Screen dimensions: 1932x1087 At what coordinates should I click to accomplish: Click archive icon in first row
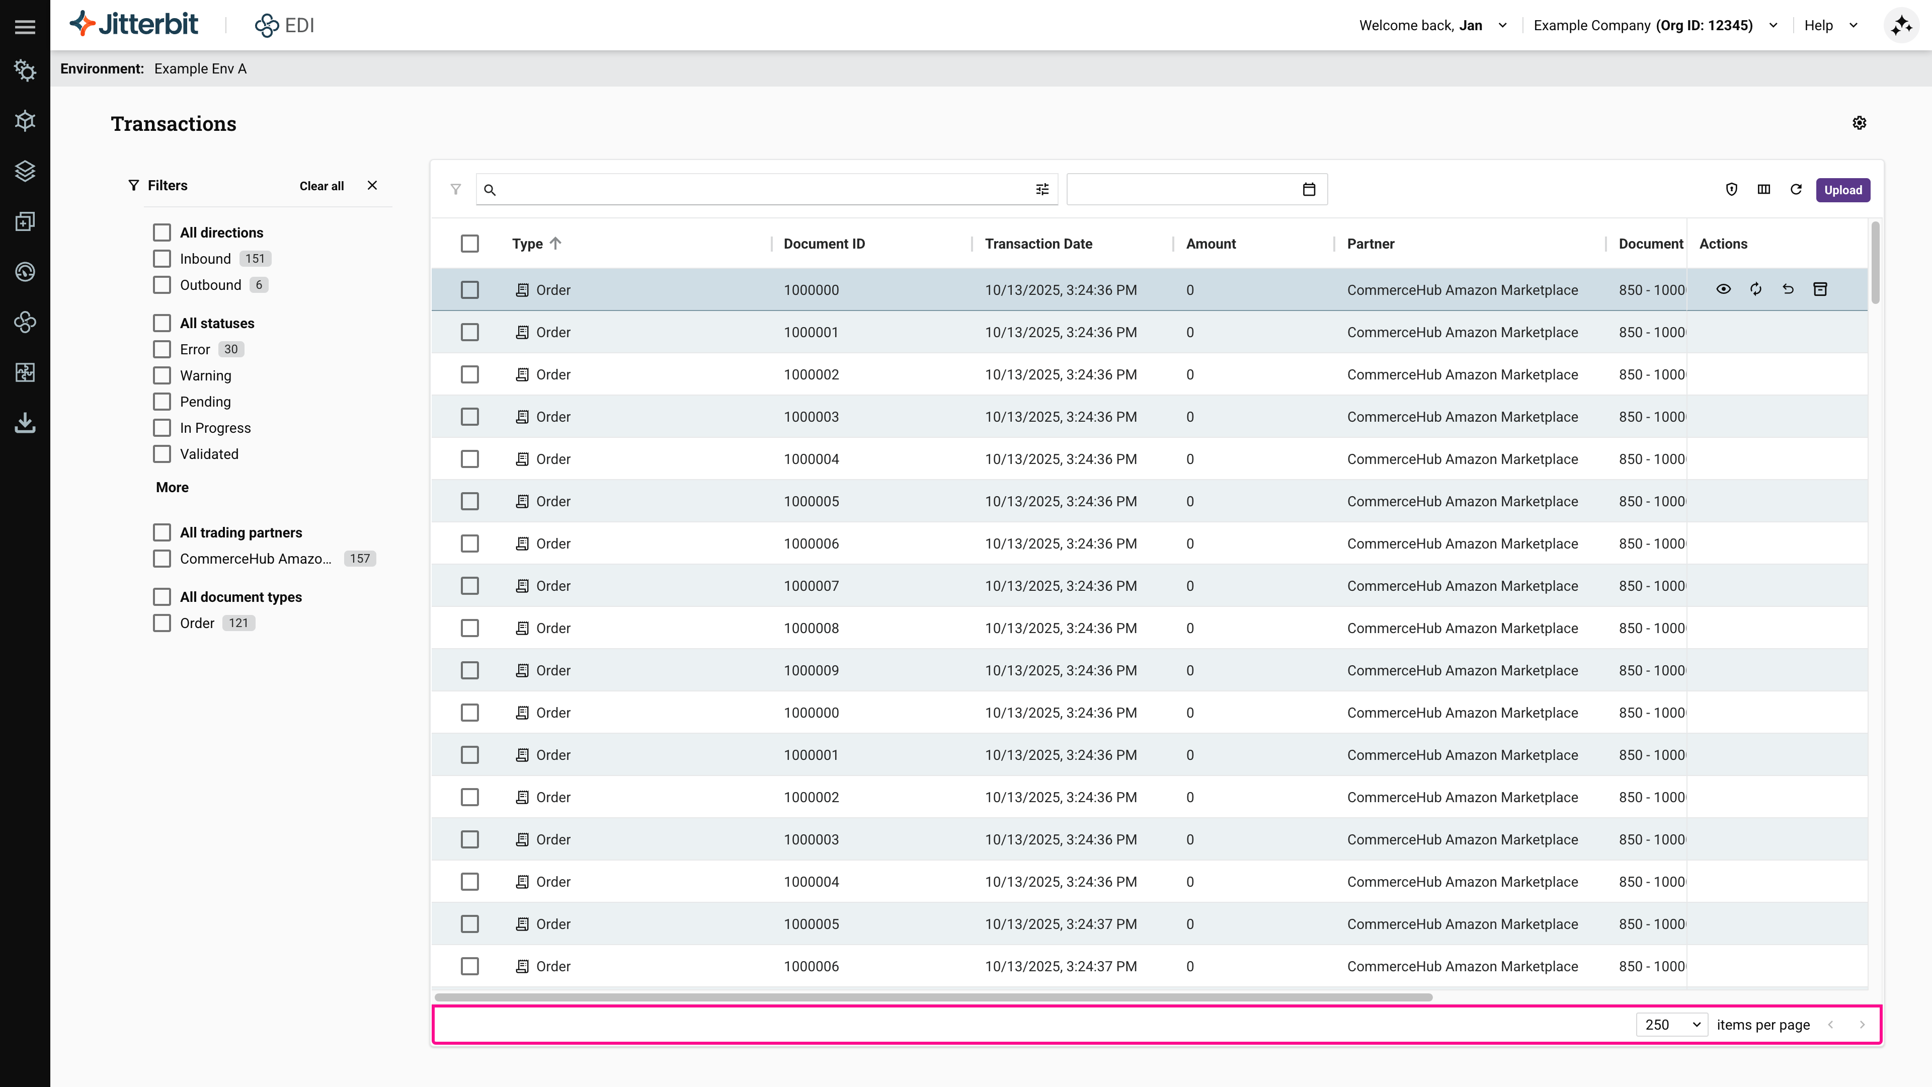1820,289
